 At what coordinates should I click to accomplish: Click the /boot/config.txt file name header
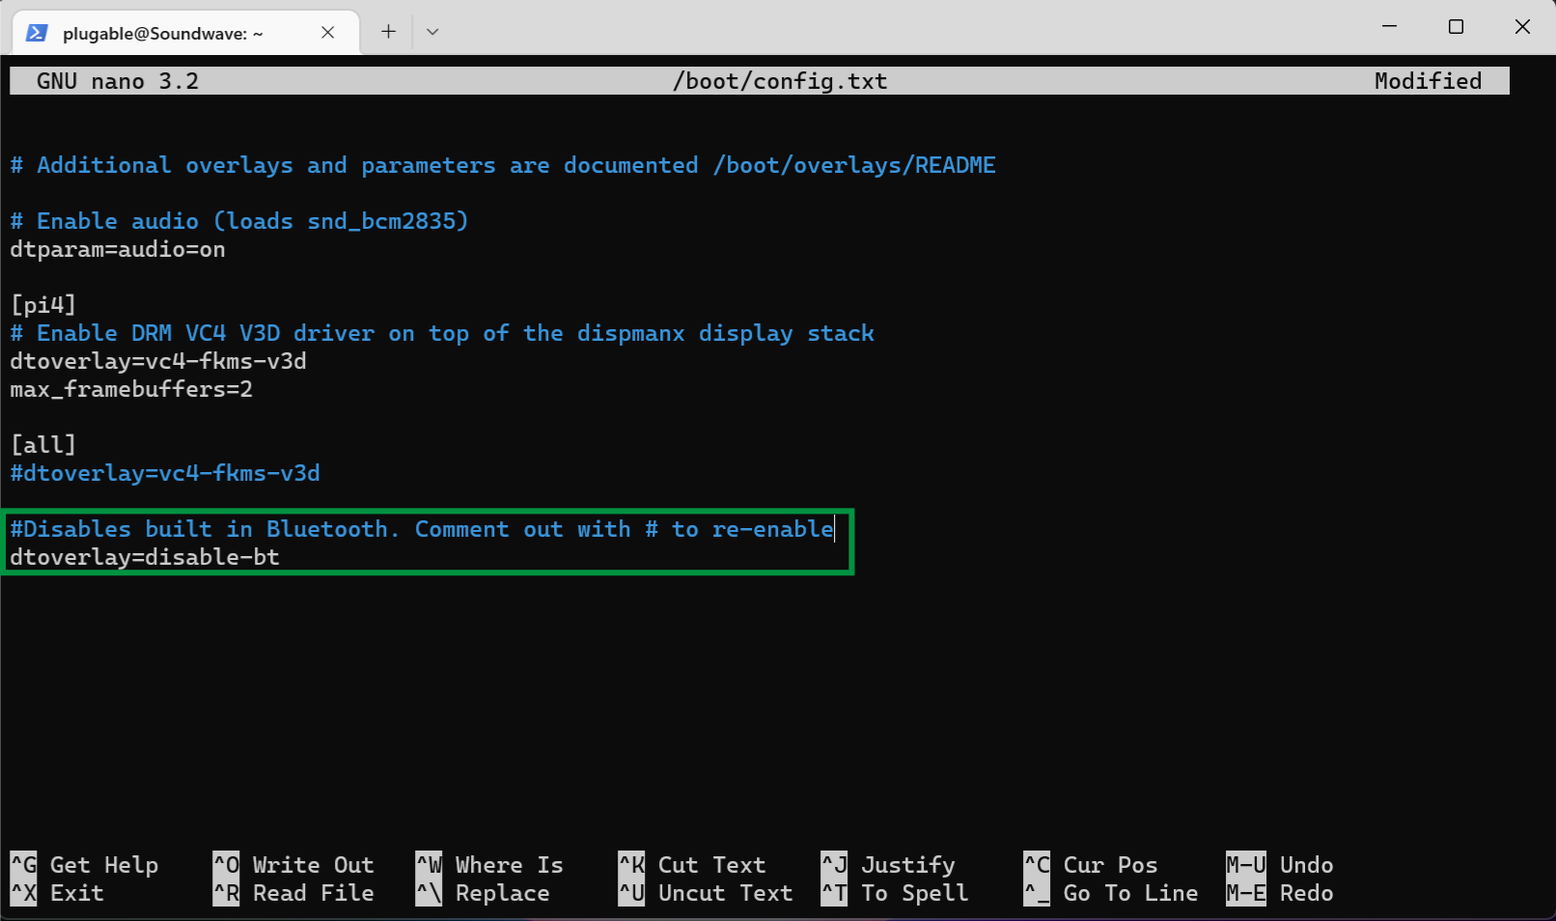780,81
